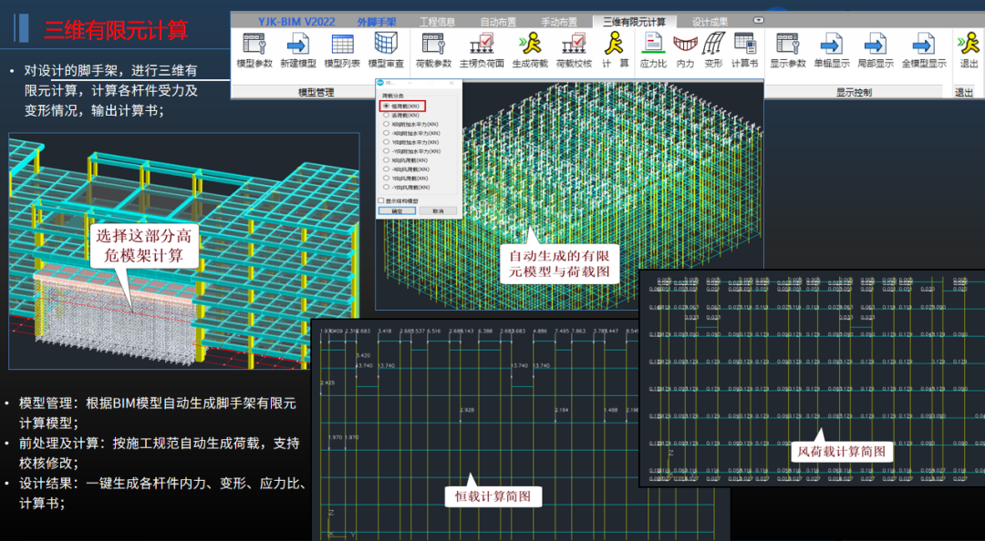Collapse the 荷载分类 dialog with its minimize arrow

[409, 83]
